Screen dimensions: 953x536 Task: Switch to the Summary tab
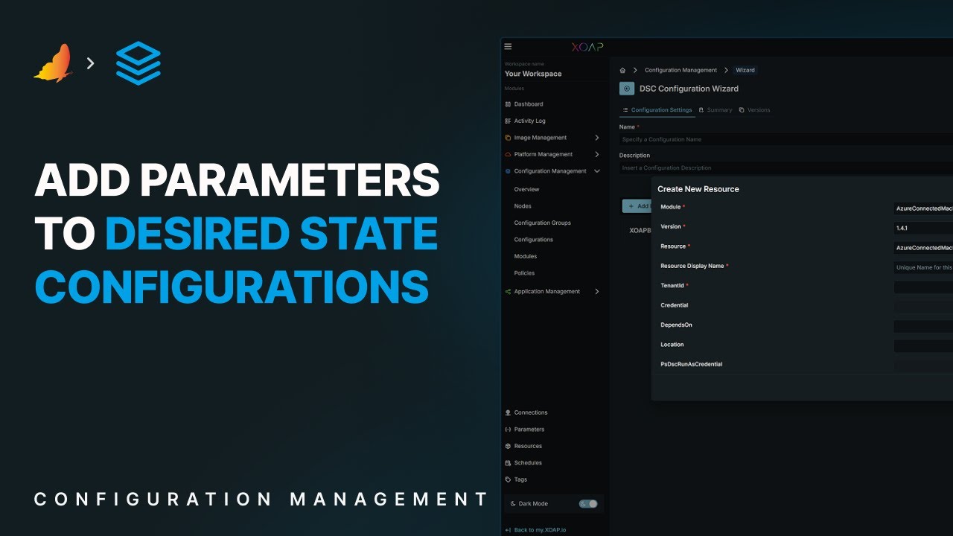[715, 109]
